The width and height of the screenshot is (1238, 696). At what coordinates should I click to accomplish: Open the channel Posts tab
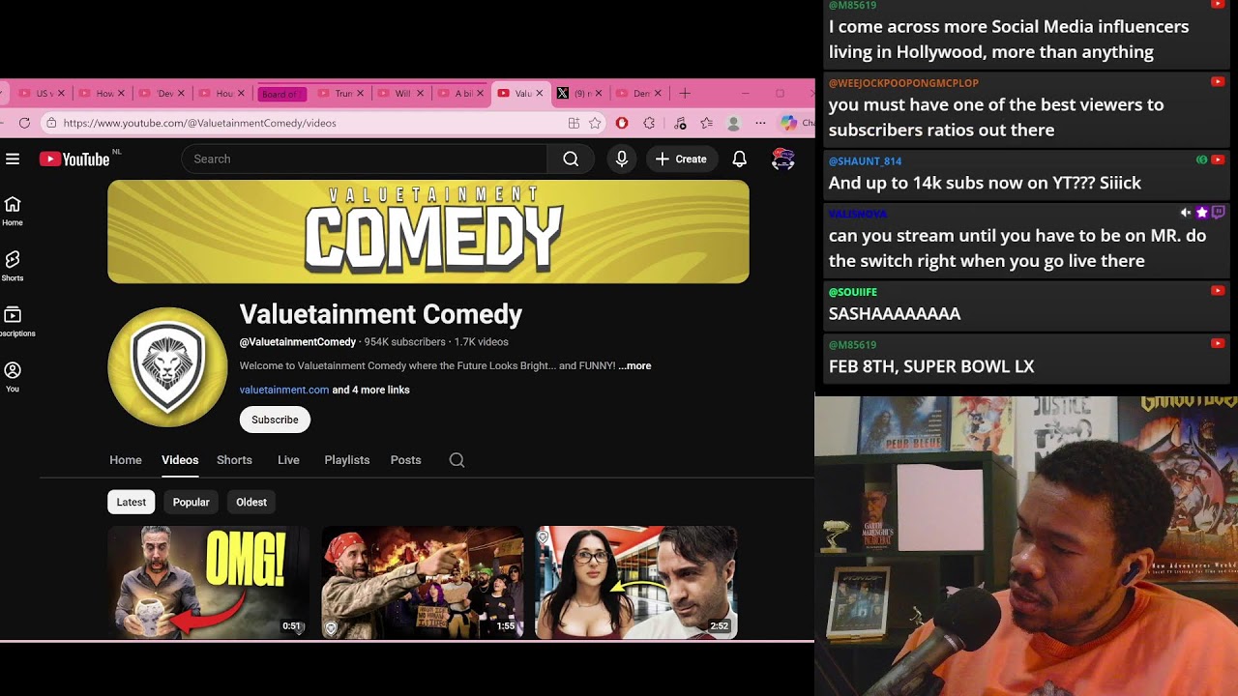(406, 460)
